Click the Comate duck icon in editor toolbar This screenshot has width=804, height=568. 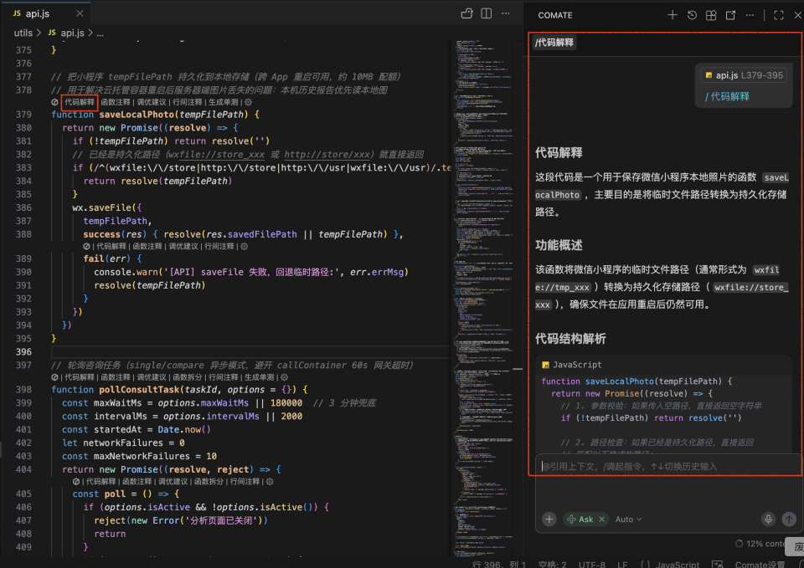coord(466,13)
